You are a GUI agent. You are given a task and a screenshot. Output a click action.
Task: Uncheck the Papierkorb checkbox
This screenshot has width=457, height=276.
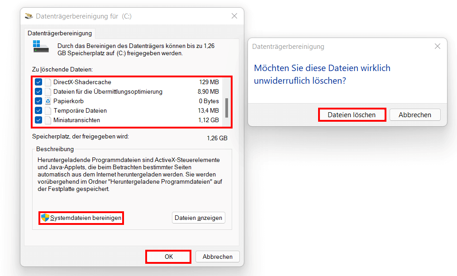38,101
